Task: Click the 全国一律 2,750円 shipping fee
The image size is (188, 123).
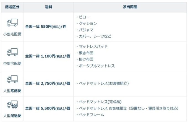Action: point(48,83)
